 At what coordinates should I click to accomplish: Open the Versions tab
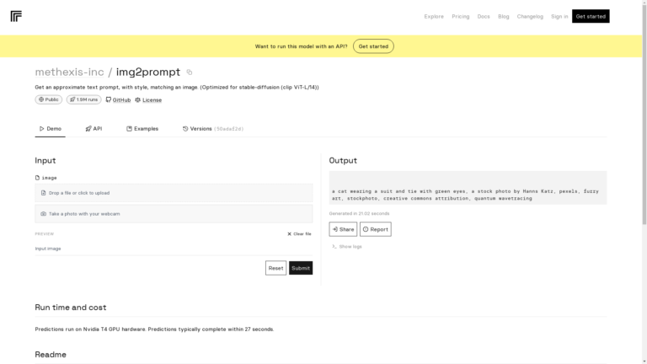point(213,129)
